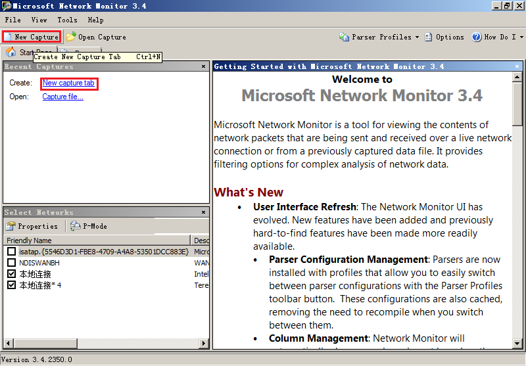Click the Start Page home icon
The image size is (526, 366).
coord(11,52)
